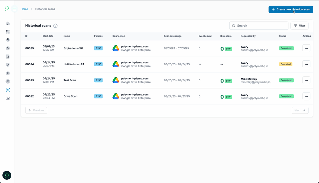Open actions menu for scan 00025
Viewport: 319px width, 183px height.
coord(306,48)
